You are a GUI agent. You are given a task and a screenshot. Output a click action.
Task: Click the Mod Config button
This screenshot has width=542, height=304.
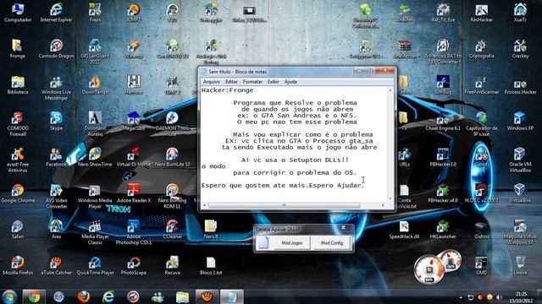(x=332, y=243)
